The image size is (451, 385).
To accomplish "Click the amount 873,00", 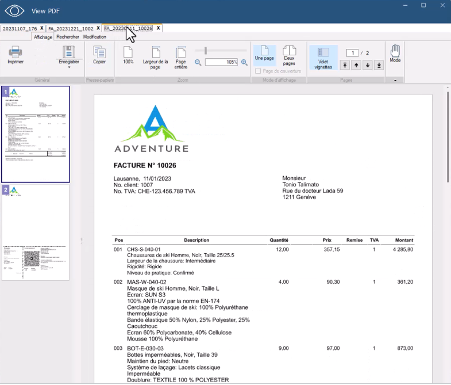I will (405, 348).
